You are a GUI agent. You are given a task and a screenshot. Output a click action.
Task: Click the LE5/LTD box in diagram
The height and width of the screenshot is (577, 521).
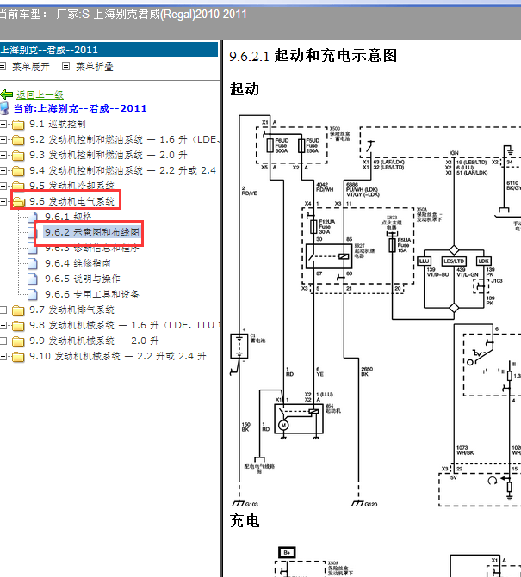454,261
